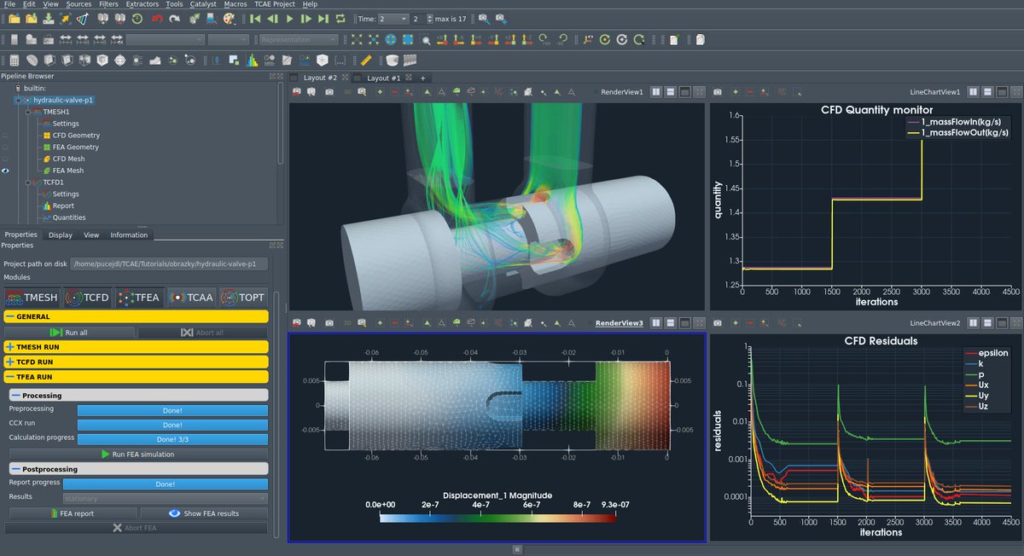Click the Reset camera icon
This screenshot has width=1024, height=556.
point(357,39)
